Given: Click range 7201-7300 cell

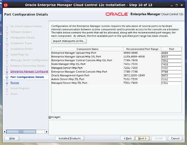Looking at the screenshot, I should (x=131, y=68).
